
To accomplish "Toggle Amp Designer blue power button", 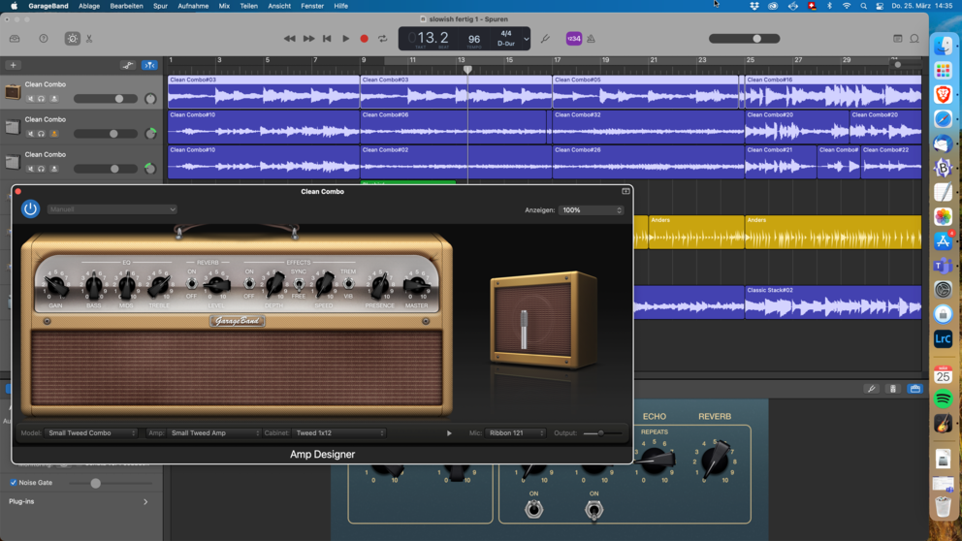I will pyautogui.click(x=30, y=208).
